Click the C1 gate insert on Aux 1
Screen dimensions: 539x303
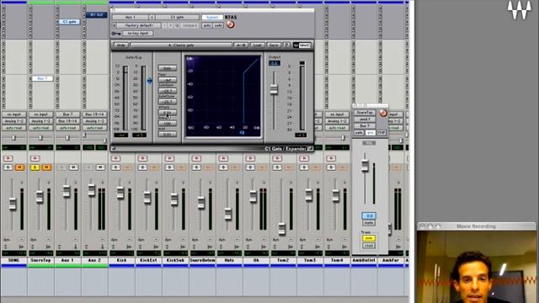[69, 22]
